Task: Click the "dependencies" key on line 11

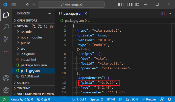Action: [x=90, y=78]
